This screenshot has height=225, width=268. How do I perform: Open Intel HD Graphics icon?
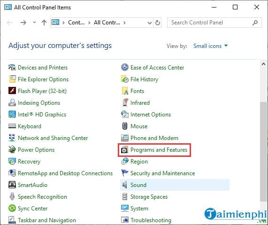12,114
